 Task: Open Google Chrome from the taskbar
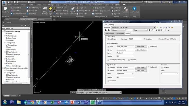coord(32,102)
